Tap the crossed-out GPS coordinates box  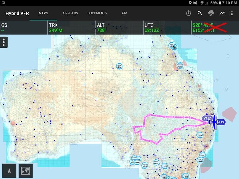[215, 27]
